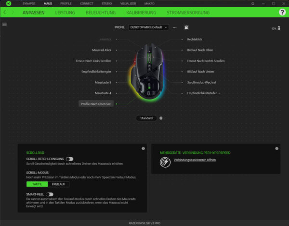The width and height of the screenshot is (289, 226).
Task: Click the Verbindungsassistenten öffnen link
Action: pyautogui.click(x=195, y=160)
